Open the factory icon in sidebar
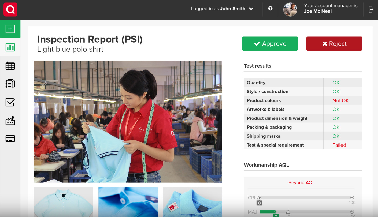Viewport: 378px width, 217px height. tap(10, 121)
